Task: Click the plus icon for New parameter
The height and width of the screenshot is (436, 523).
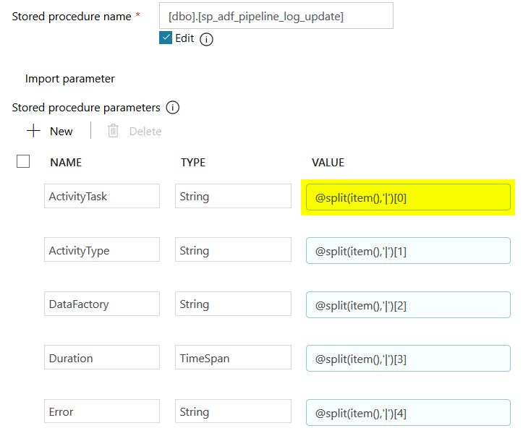Action: (33, 131)
